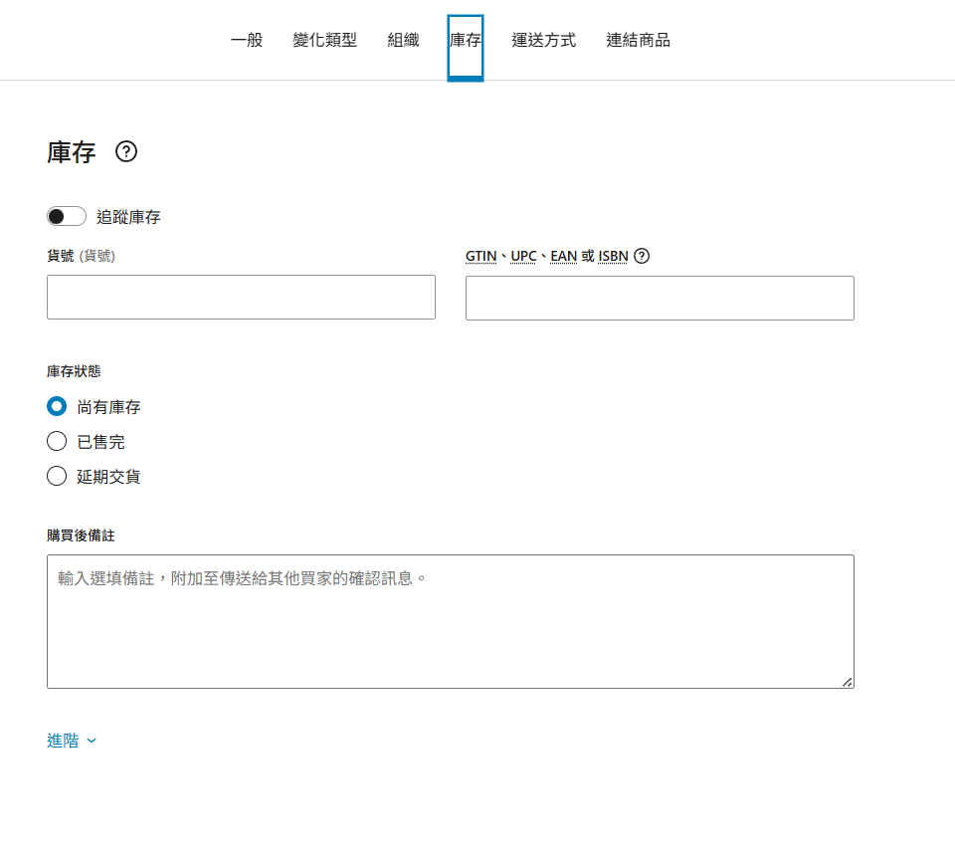Open the 運送方式 tab
955x859 pixels.
pos(543,41)
